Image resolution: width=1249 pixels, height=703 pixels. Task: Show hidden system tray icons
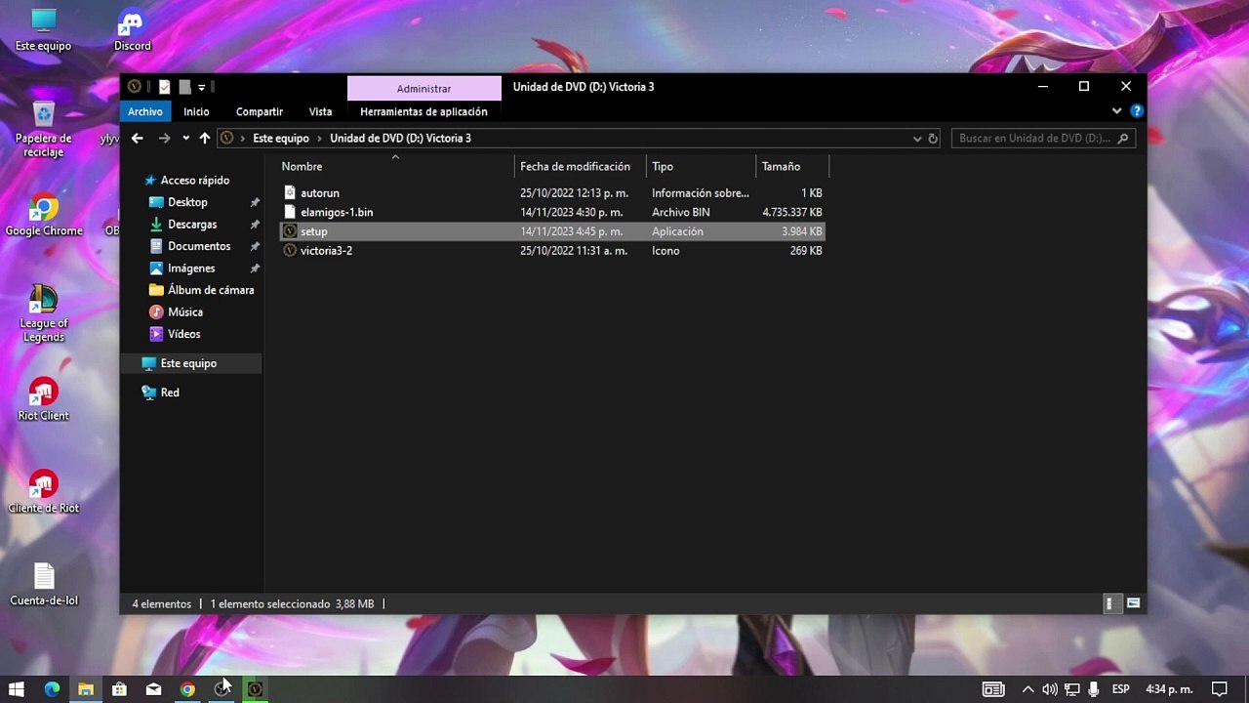tap(1027, 689)
